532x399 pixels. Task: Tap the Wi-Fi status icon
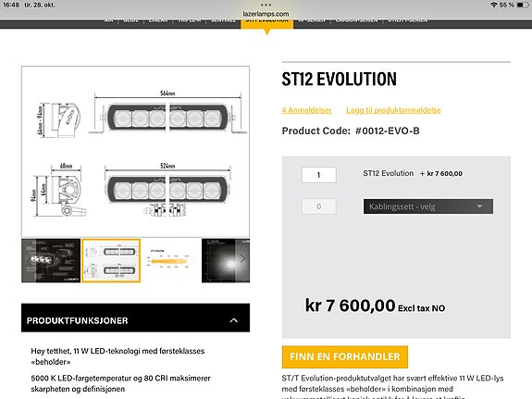[x=494, y=5]
